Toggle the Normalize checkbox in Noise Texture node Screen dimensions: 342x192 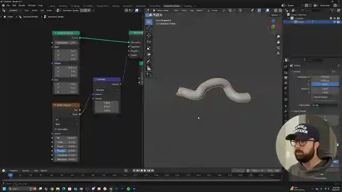pyautogui.click(x=56, y=129)
